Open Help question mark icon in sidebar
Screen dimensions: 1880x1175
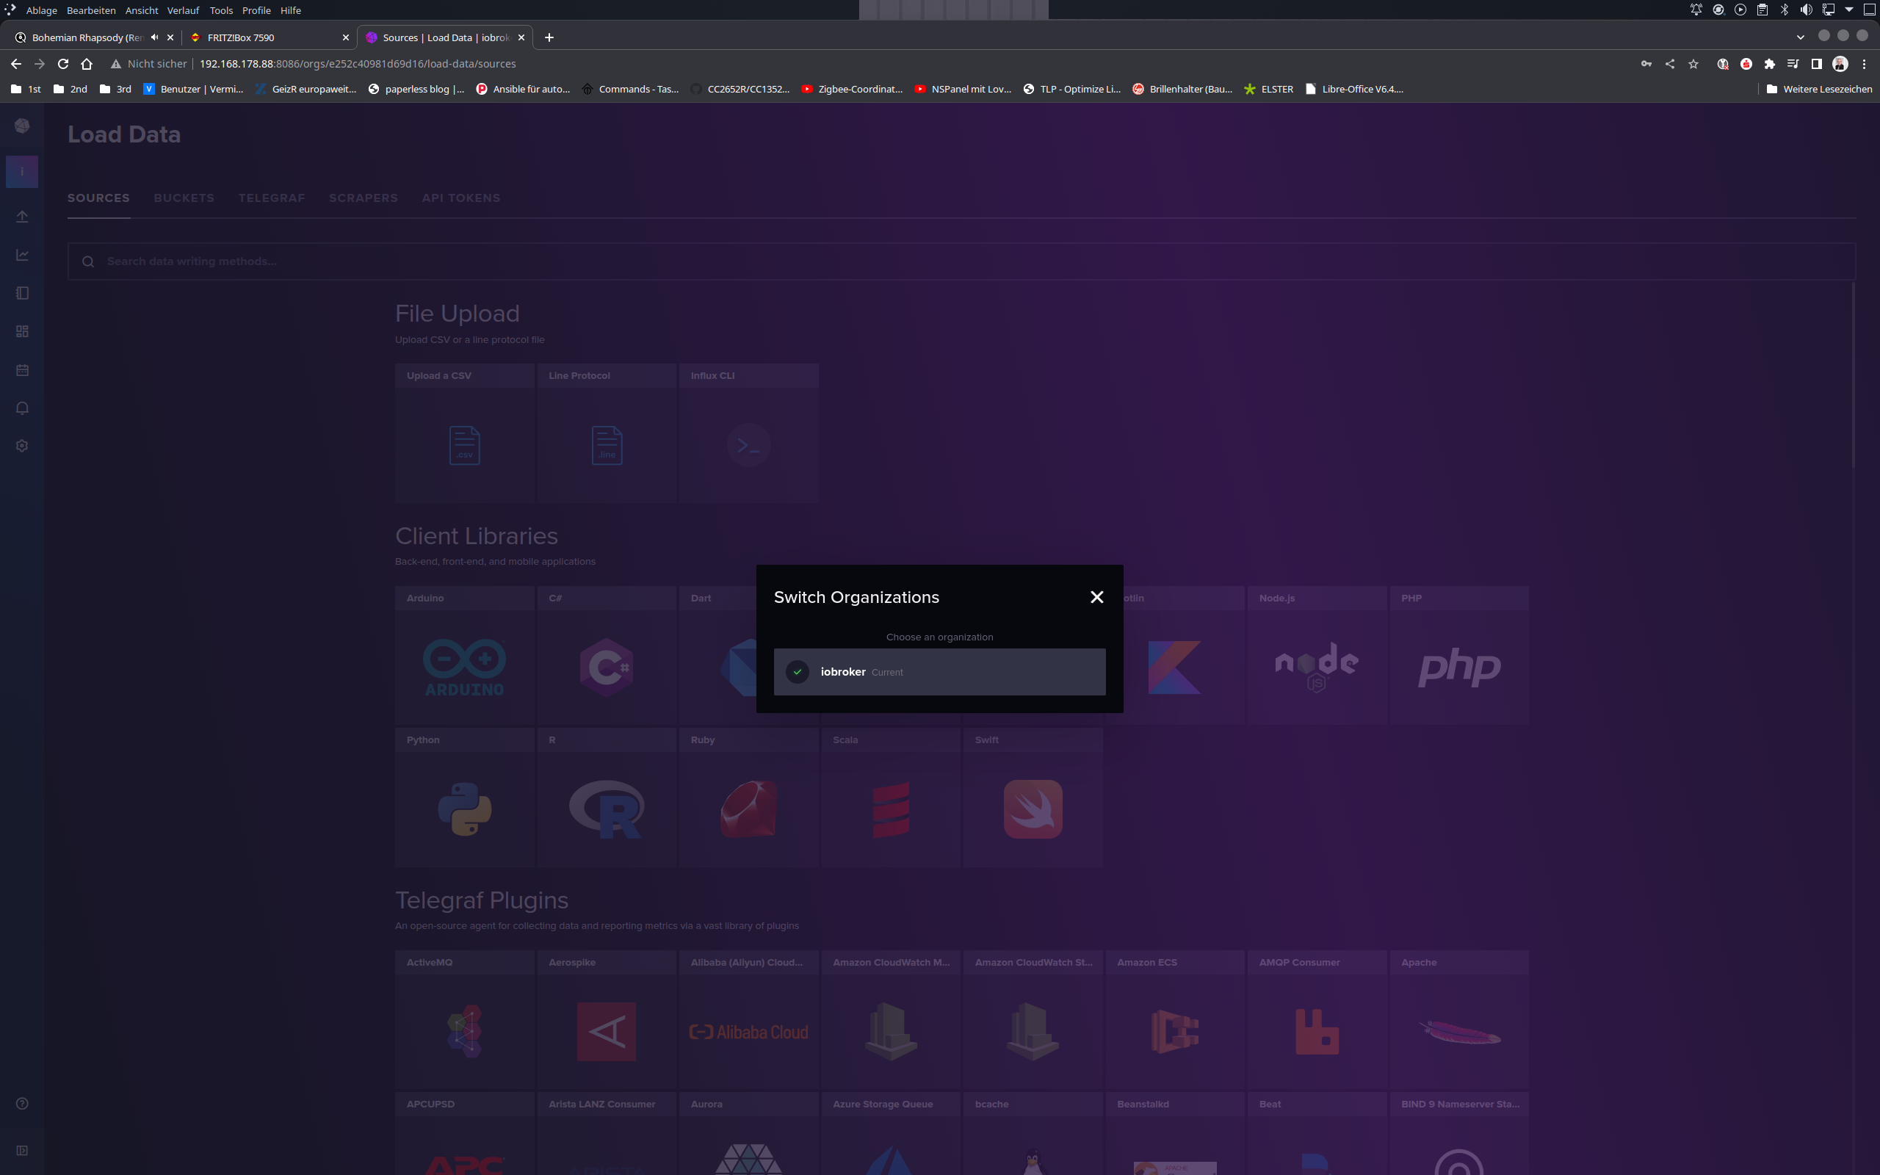[22, 1104]
